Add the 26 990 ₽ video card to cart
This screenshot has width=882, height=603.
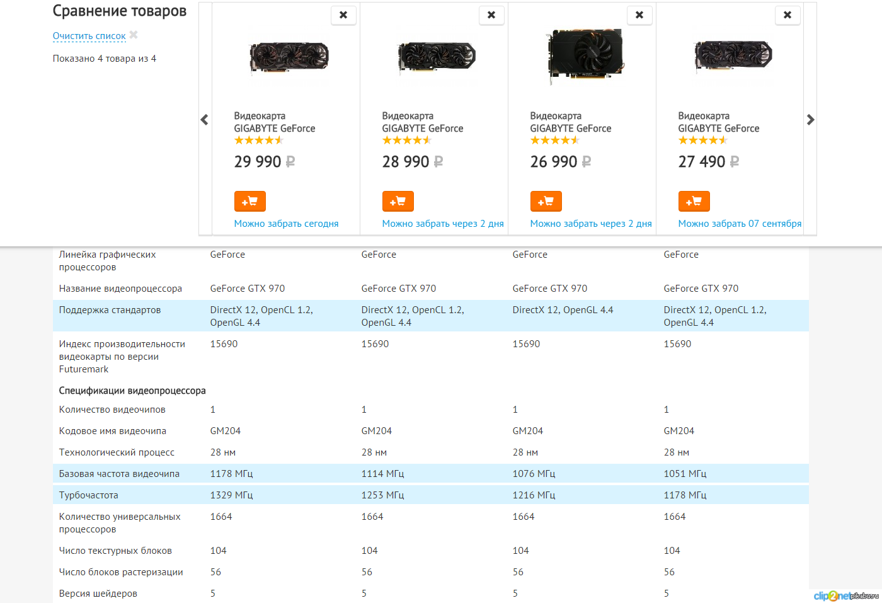pos(546,202)
